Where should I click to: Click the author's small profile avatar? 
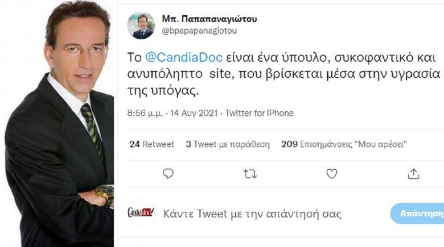point(141,25)
